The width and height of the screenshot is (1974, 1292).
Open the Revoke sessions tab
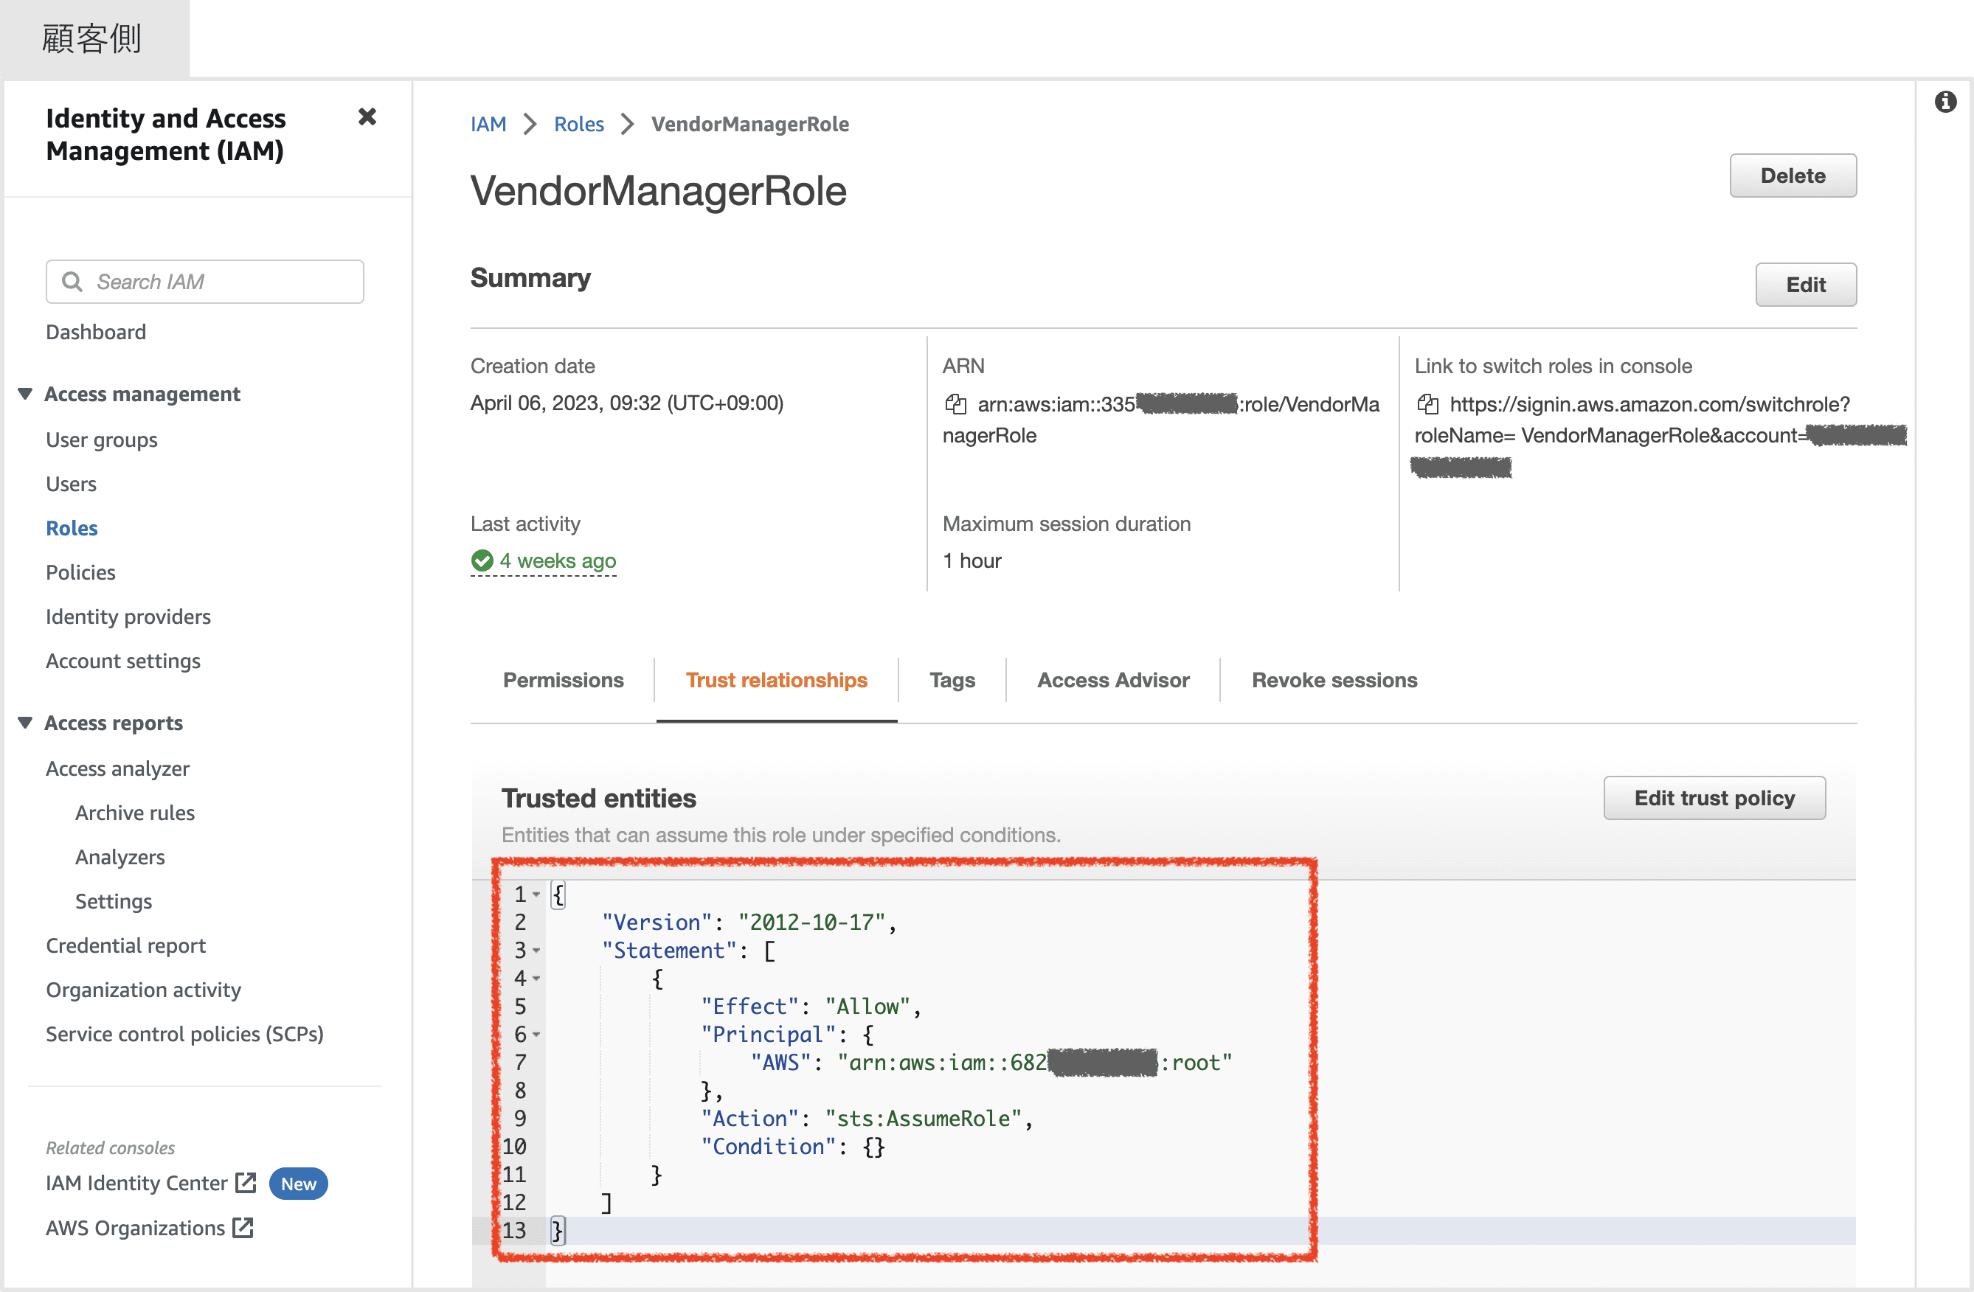[x=1334, y=680]
